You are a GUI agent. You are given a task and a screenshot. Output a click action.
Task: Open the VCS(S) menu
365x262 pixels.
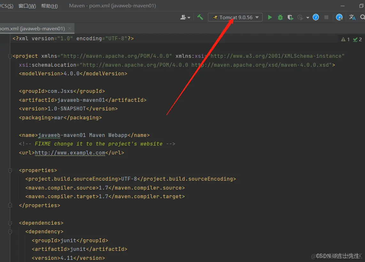[x=7, y=6]
